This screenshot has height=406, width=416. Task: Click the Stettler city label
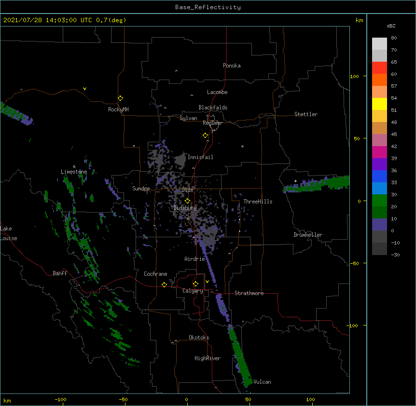[x=306, y=114]
